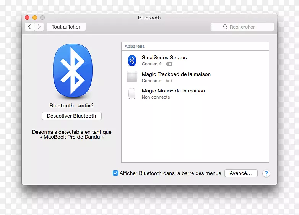Turn off Bluetooth with Désactiver Bluetooth
The image size is (299, 215).
point(71,116)
